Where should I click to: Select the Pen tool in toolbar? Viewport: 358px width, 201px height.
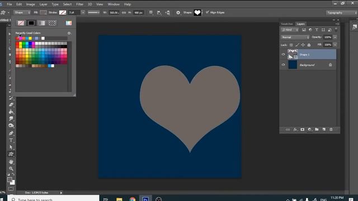pos(11,133)
